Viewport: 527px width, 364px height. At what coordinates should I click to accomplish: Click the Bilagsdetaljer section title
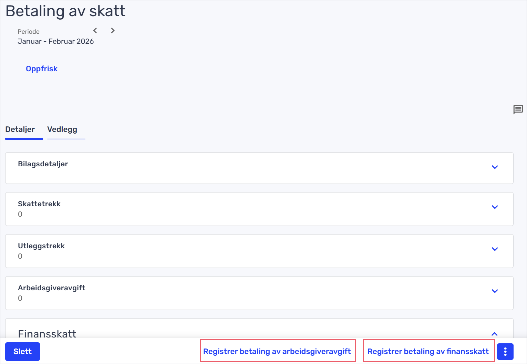tap(43, 164)
